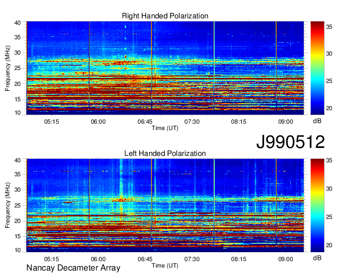Click the top plot's Time (UT) label
Image resolution: width=338 pixels, height=274 pixels.
[x=165, y=128]
